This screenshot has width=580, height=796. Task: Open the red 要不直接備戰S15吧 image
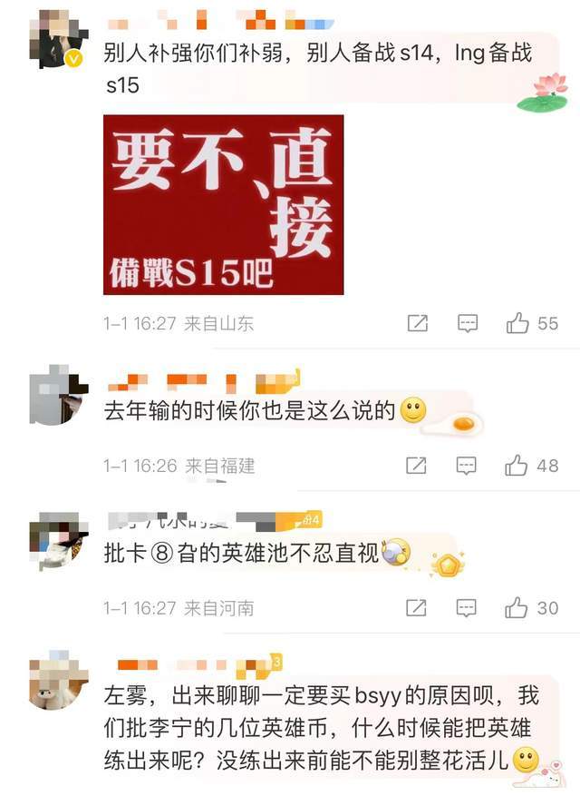[224, 204]
